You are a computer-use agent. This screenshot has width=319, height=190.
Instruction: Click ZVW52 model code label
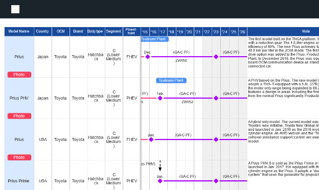click(x=188, y=102)
